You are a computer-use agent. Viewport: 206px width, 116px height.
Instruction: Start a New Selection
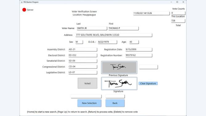click(89, 103)
